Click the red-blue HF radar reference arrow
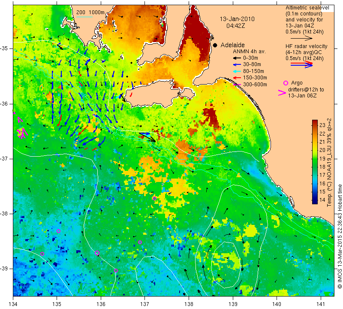 click(301, 64)
